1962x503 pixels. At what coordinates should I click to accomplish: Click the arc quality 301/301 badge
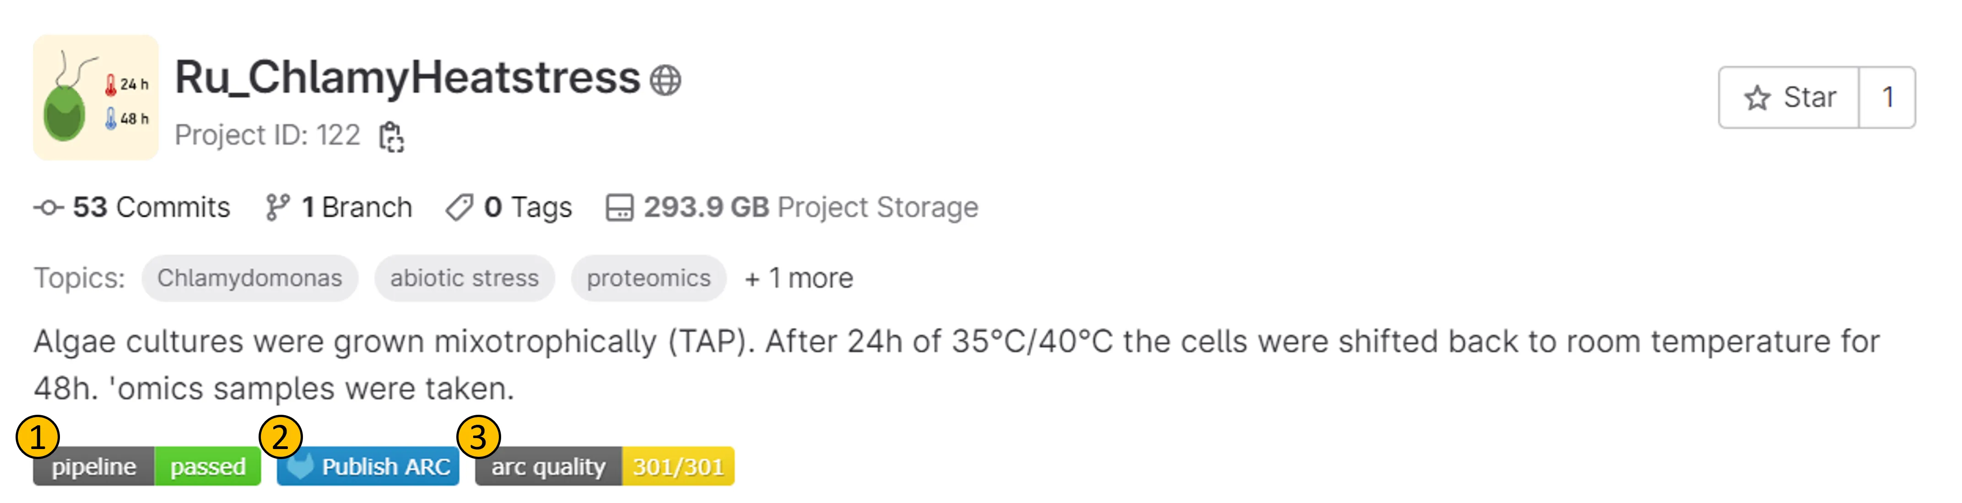pos(605,466)
